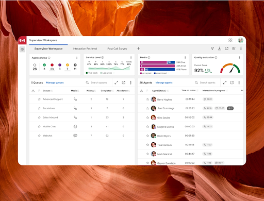Click the info icon next to Service Level

coord(103,58)
